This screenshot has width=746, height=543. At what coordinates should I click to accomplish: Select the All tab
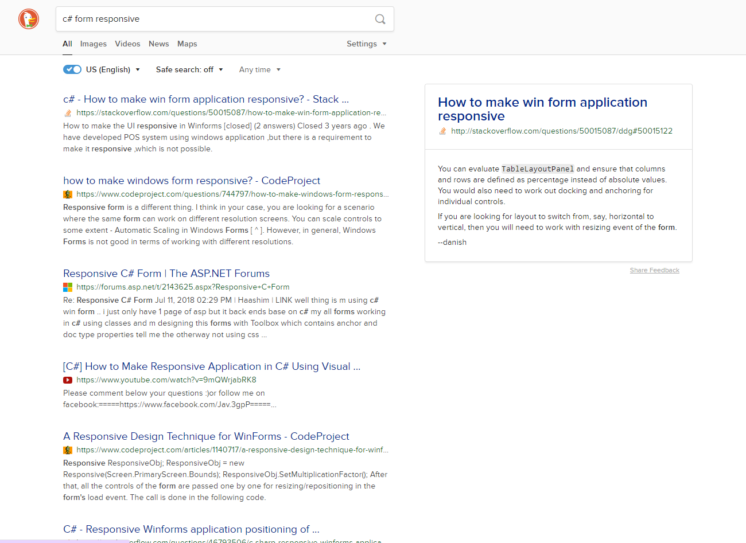[67, 44]
